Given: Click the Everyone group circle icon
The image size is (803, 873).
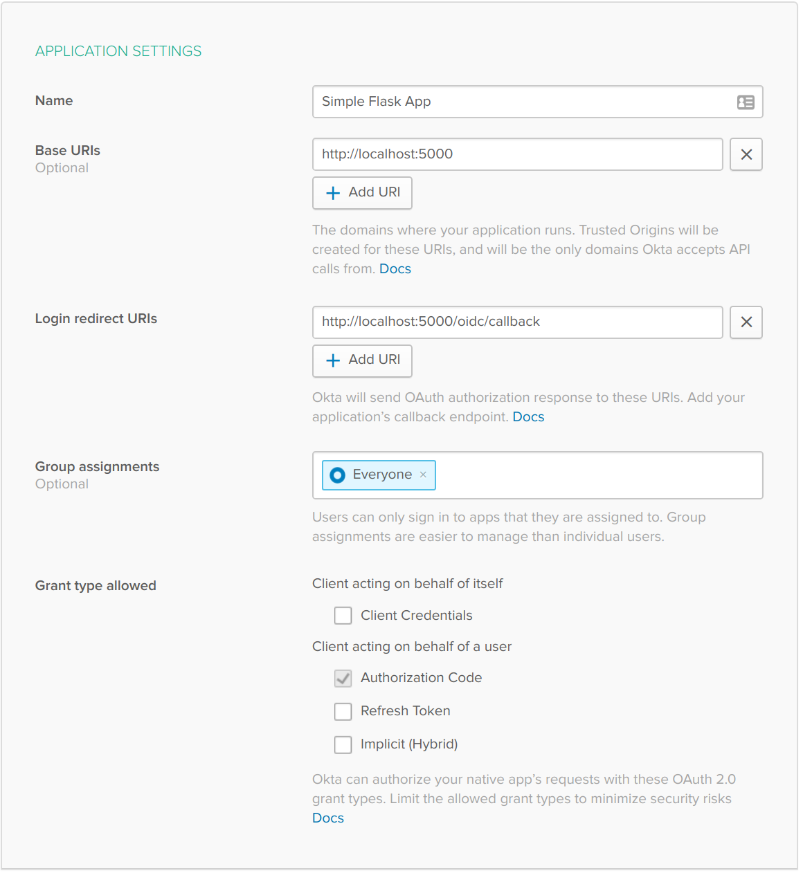Looking at the screenshot, I should [337, 475].
